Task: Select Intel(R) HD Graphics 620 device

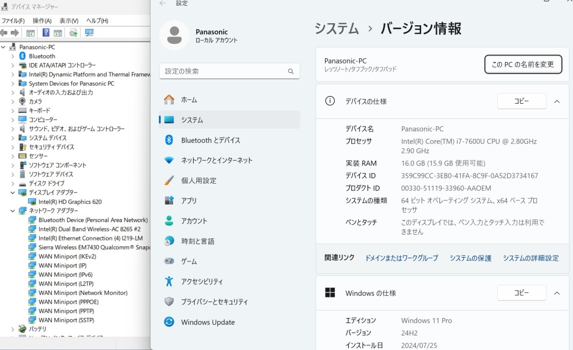Action: (x=70, y=202)
